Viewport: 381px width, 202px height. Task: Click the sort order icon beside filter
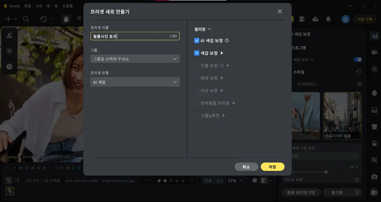coord(17,180)
